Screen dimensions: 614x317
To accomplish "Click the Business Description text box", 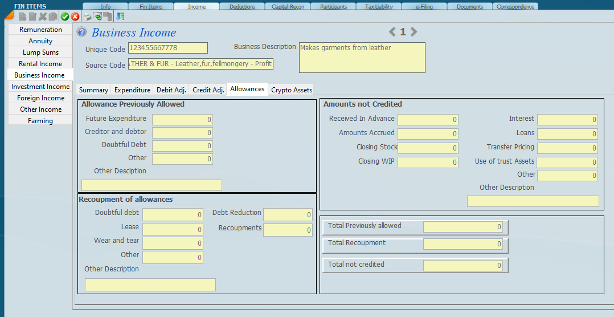I will [x=362, y=58].
